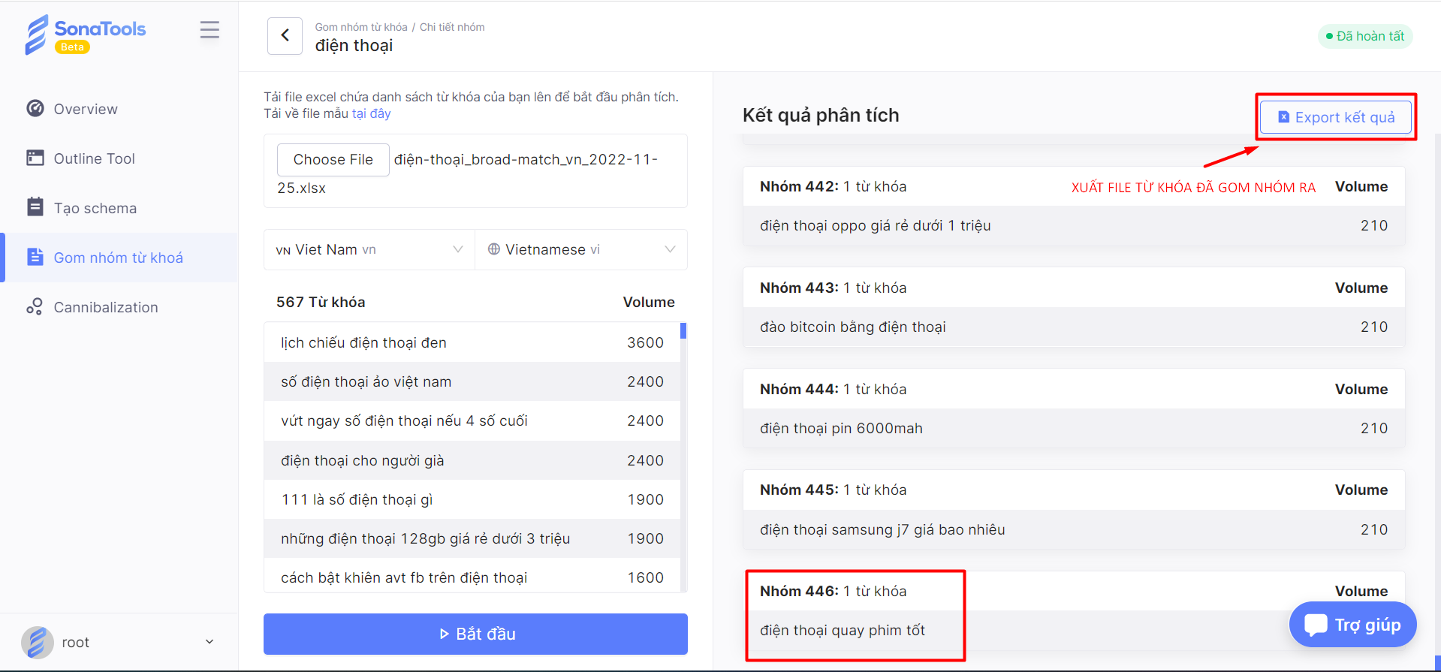
Task: Click 'điện thoại pin 6000mah' row
Action: [x=1074, y=428]
